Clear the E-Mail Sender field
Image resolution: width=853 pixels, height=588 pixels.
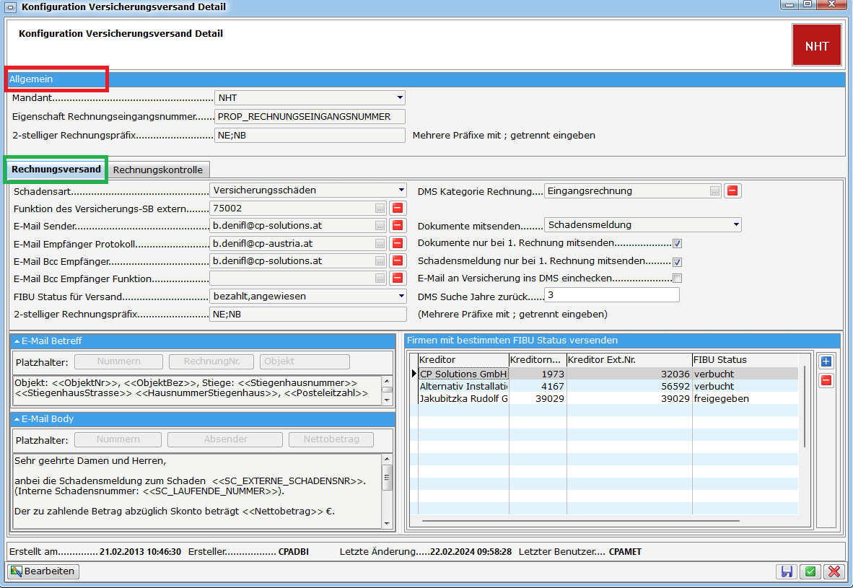(397, 226)
